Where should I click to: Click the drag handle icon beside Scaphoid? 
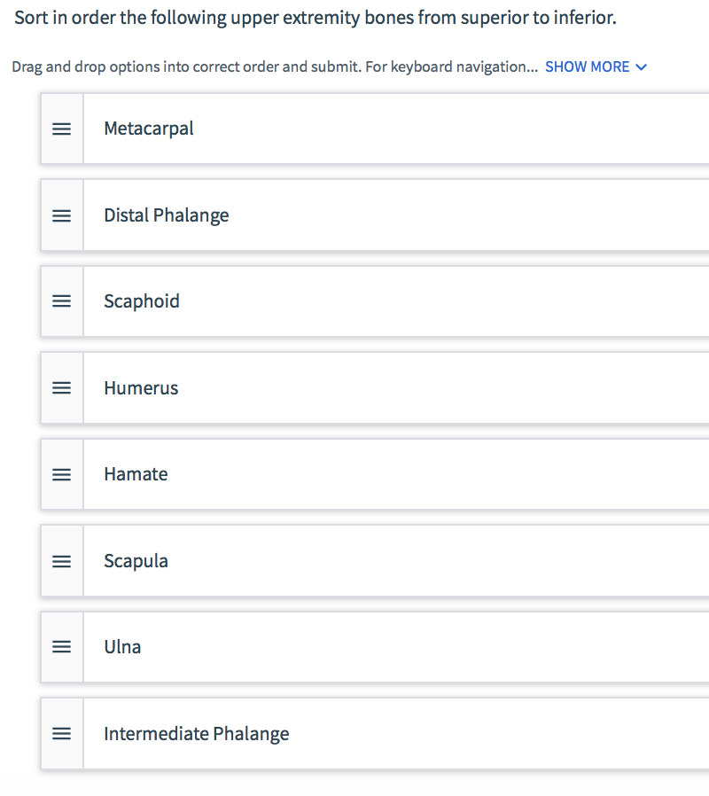(x=61, y=301)
